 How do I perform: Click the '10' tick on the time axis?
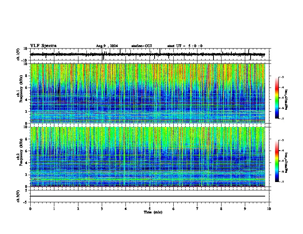269,209
